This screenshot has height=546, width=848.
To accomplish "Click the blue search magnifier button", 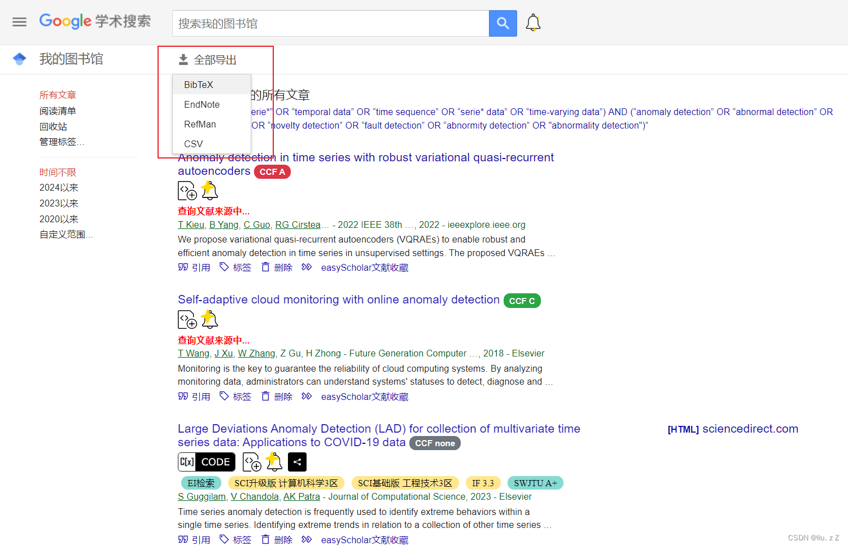I will pos(503,23).
